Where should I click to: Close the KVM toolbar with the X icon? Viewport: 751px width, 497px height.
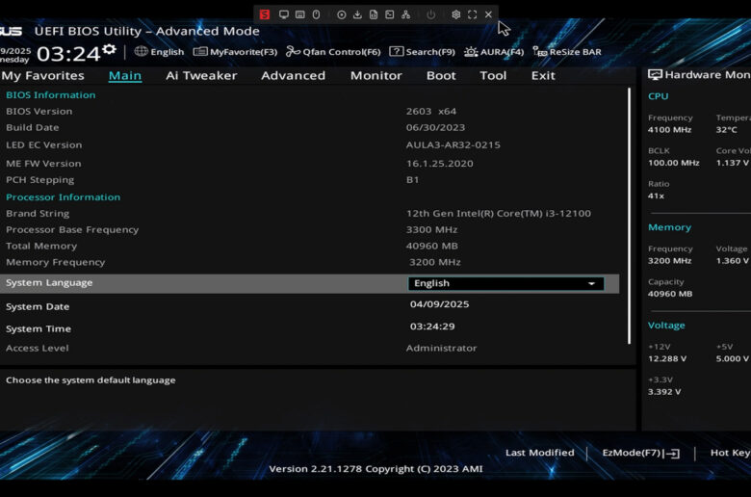click(488, 14)
